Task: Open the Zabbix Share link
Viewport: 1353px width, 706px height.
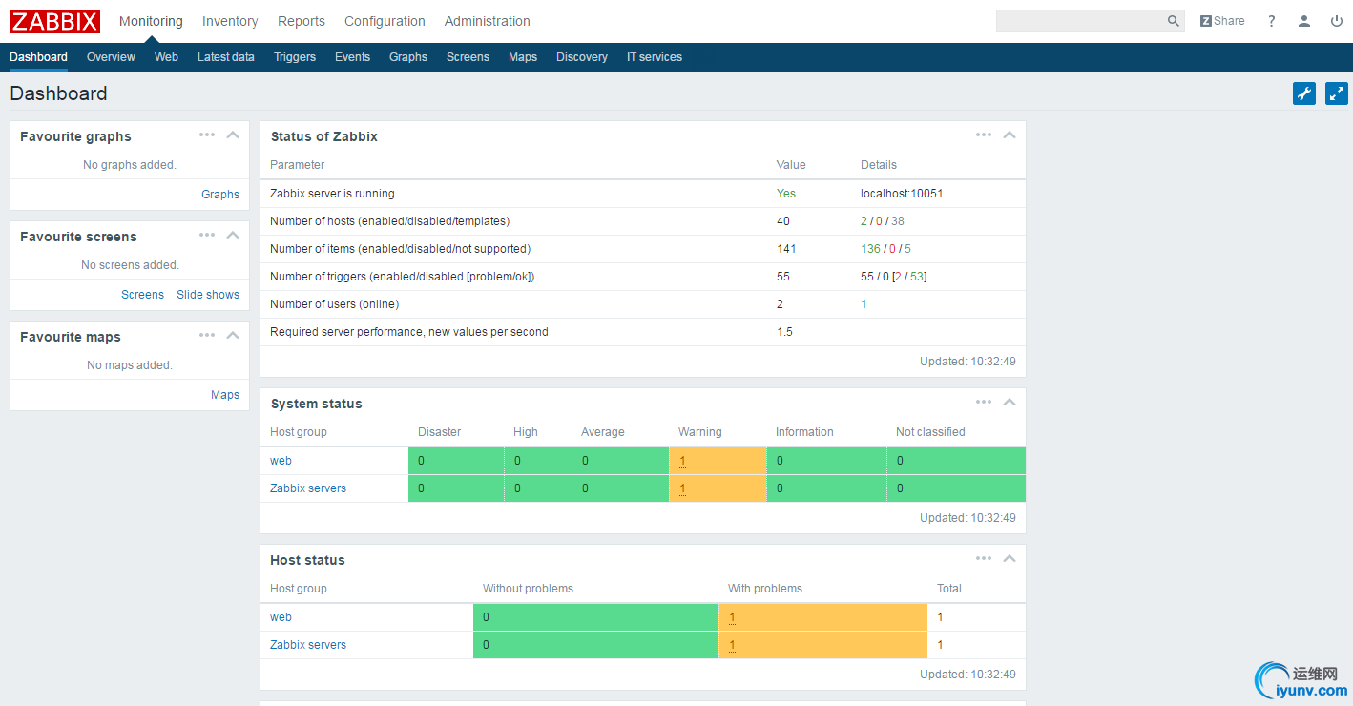Action: (1222, 21)
